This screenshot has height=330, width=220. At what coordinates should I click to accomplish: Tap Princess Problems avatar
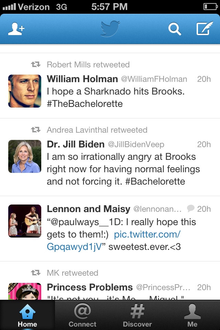click(25, 291)
